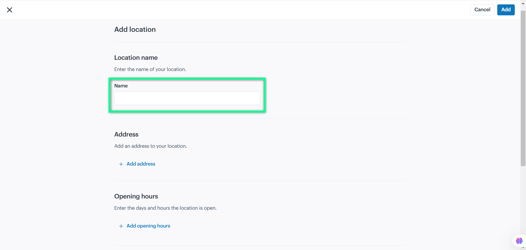
Task: Click the brain assistant icon in corner
Action: [x=519, y=241]
